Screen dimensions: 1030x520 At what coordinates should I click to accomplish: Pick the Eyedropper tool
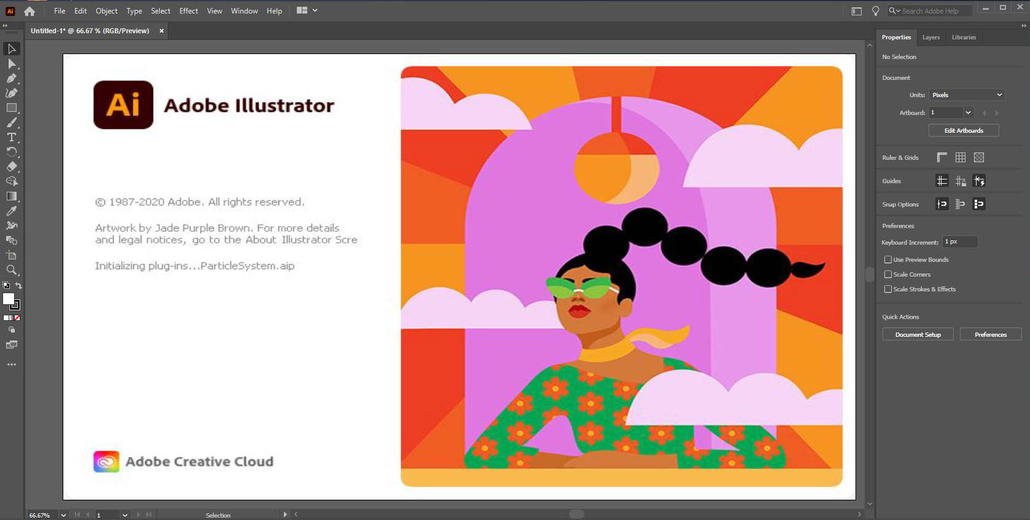[x=11, y=211]
